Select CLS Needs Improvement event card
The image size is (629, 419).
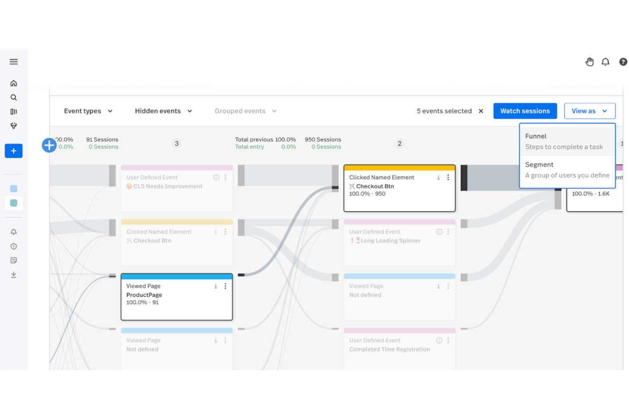tap(177, 188)
